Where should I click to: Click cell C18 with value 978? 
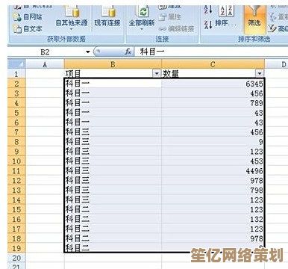tap(213, 238)
